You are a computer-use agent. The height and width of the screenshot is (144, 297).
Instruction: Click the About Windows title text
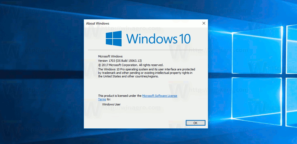[97, 23]
